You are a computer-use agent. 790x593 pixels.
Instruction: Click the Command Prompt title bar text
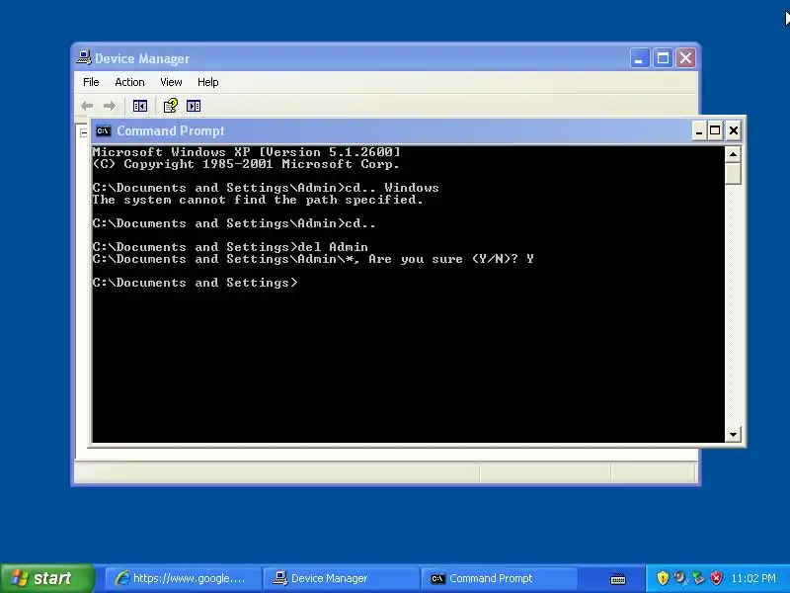pyautogui.click(x=171, y=131)
